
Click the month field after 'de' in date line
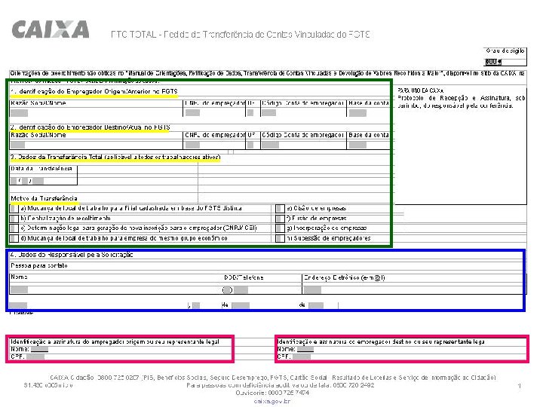(241, 305)
